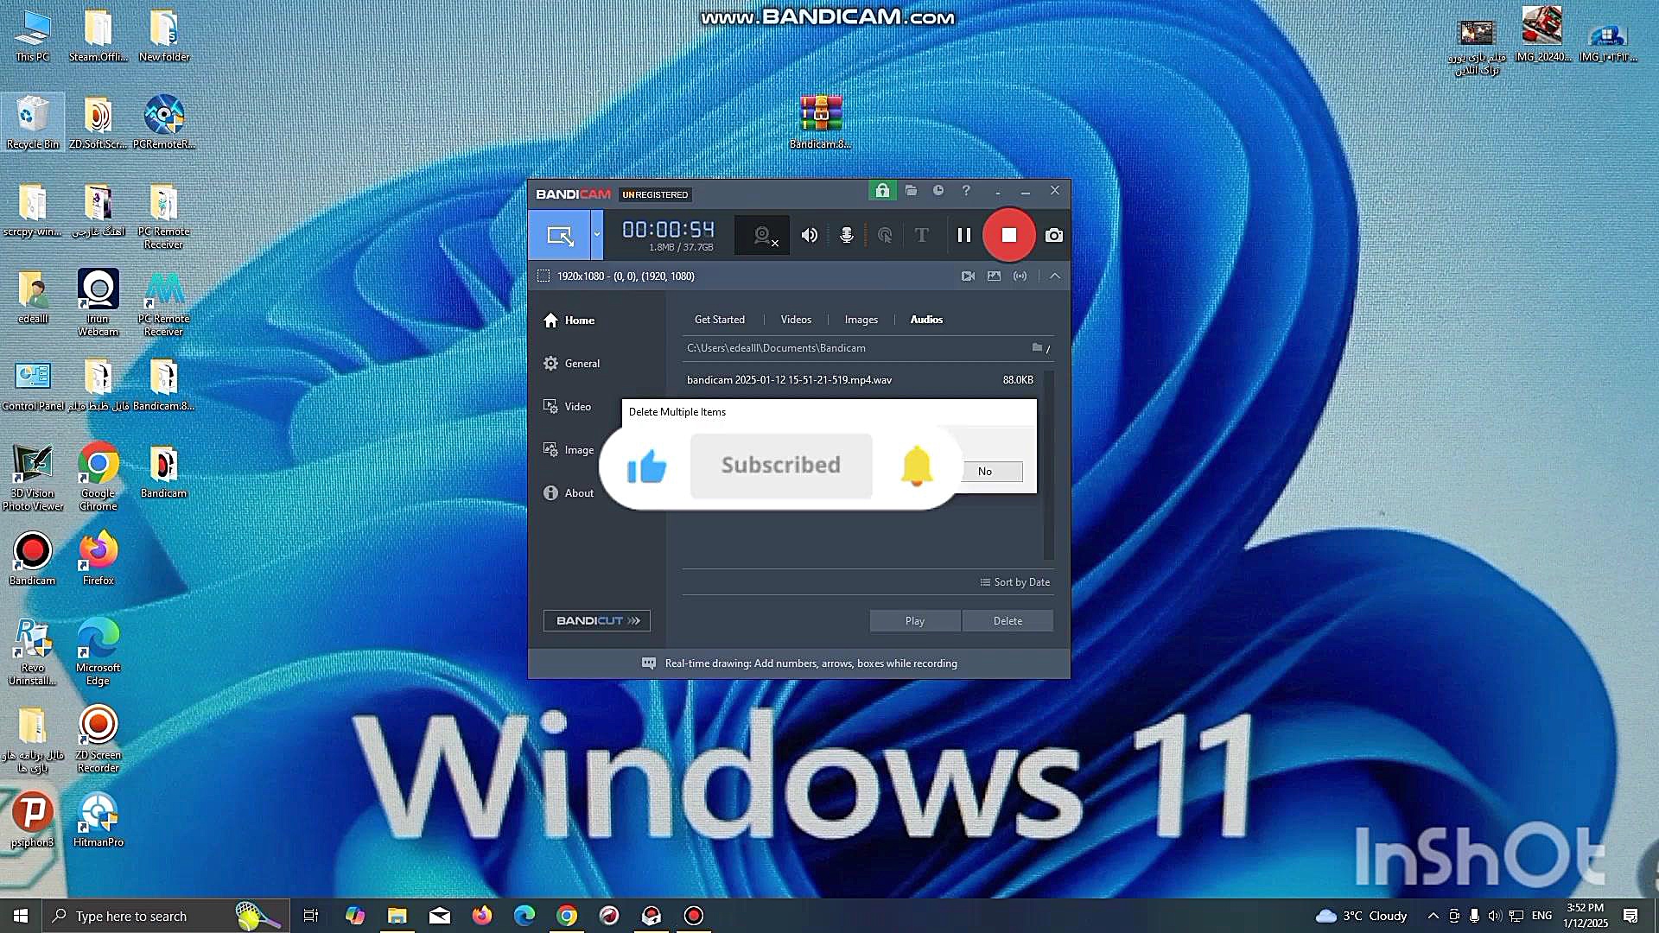This screenshot has height=933, width=1659.
Task: Open the scheduled recording clock icon
Action: 938,191
